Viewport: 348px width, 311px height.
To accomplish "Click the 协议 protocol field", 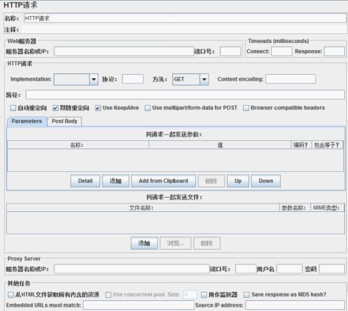I will (133, 79).
